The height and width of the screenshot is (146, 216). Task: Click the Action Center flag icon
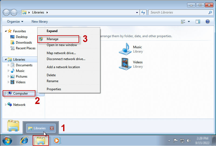[175, 141]
